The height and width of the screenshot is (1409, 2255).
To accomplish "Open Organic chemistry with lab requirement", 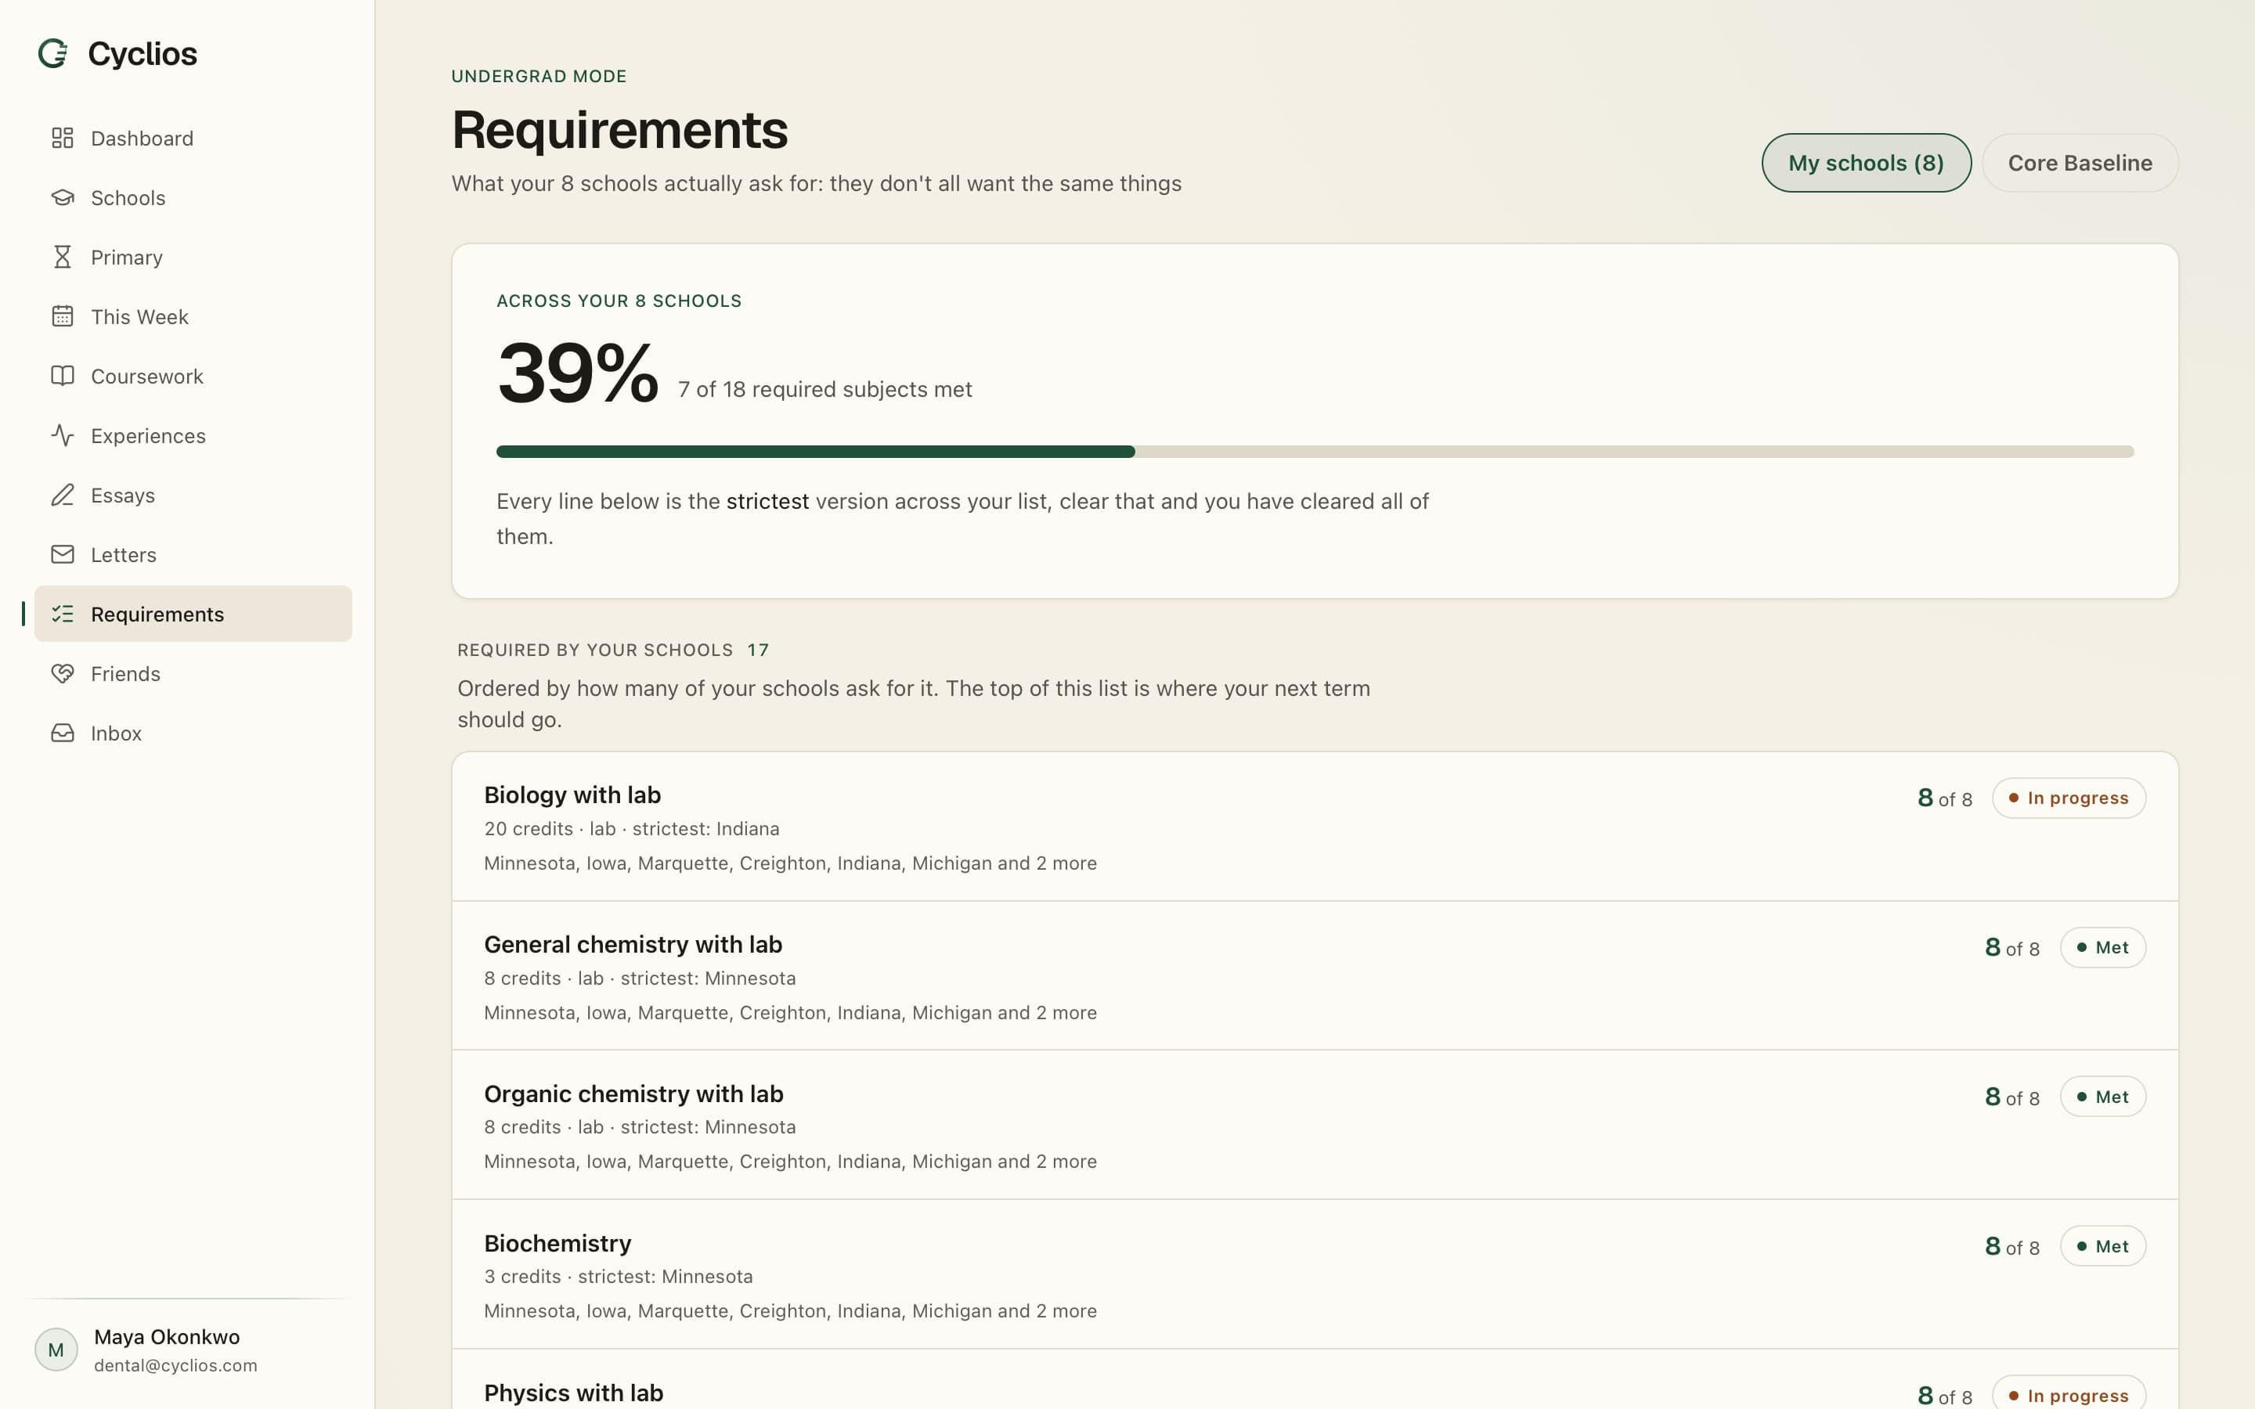I will click(x=1315, y=1125).
